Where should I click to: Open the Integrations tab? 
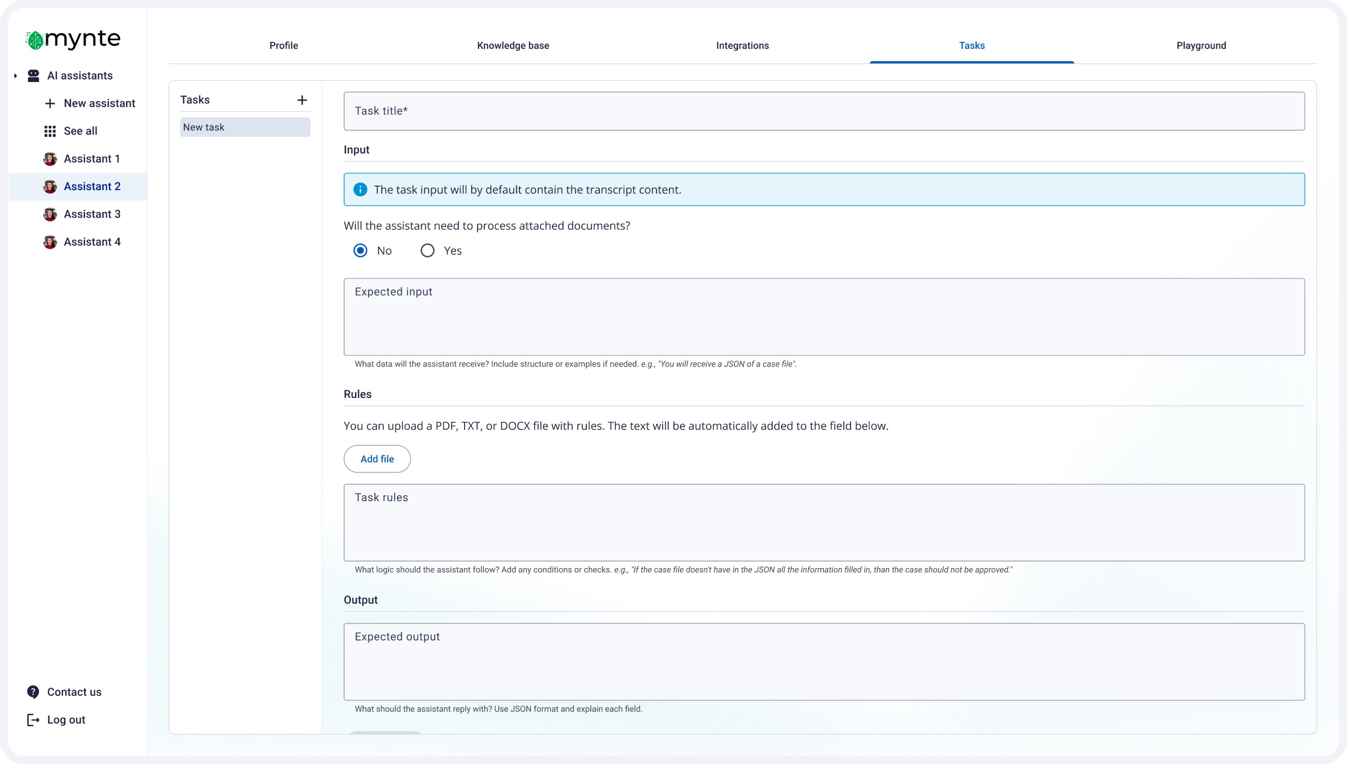pyautogui.click(x=742, y=46)
